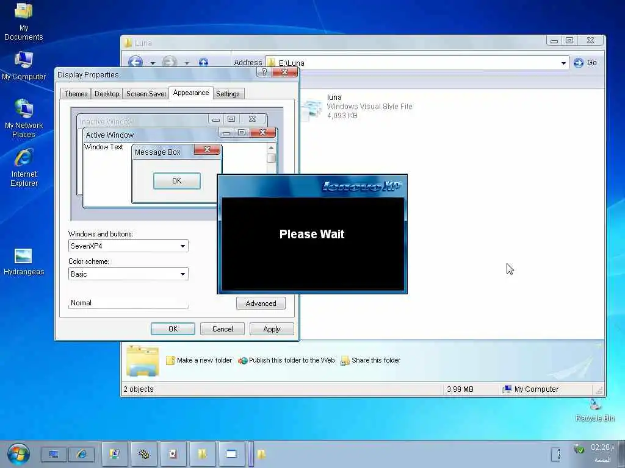This screenshot has width=625, height=468.
Task: Click first taskbar button after quick launch
Action: pyautogui.click(x=115, y=454)
